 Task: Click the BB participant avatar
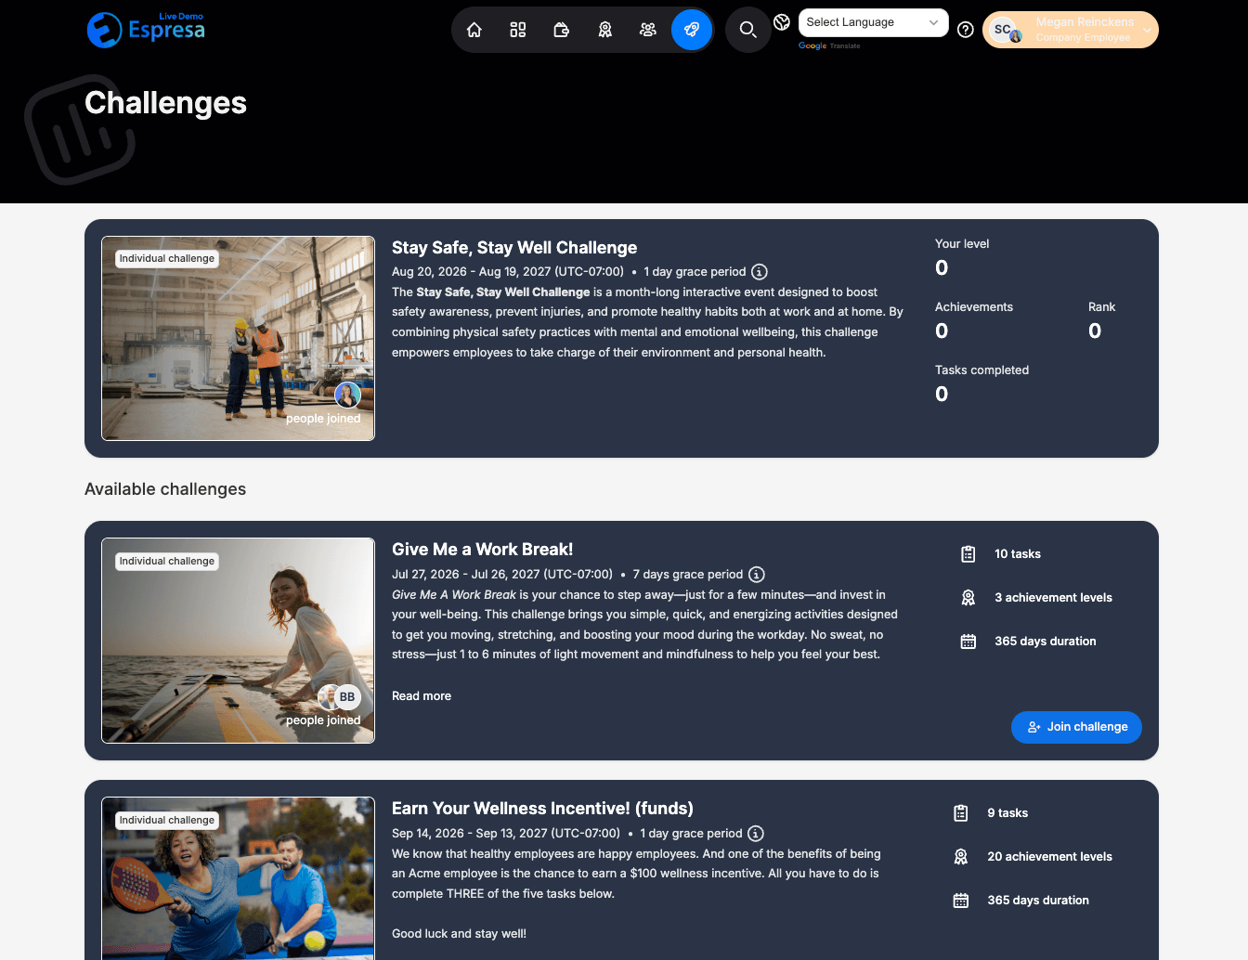pos(347,697)
